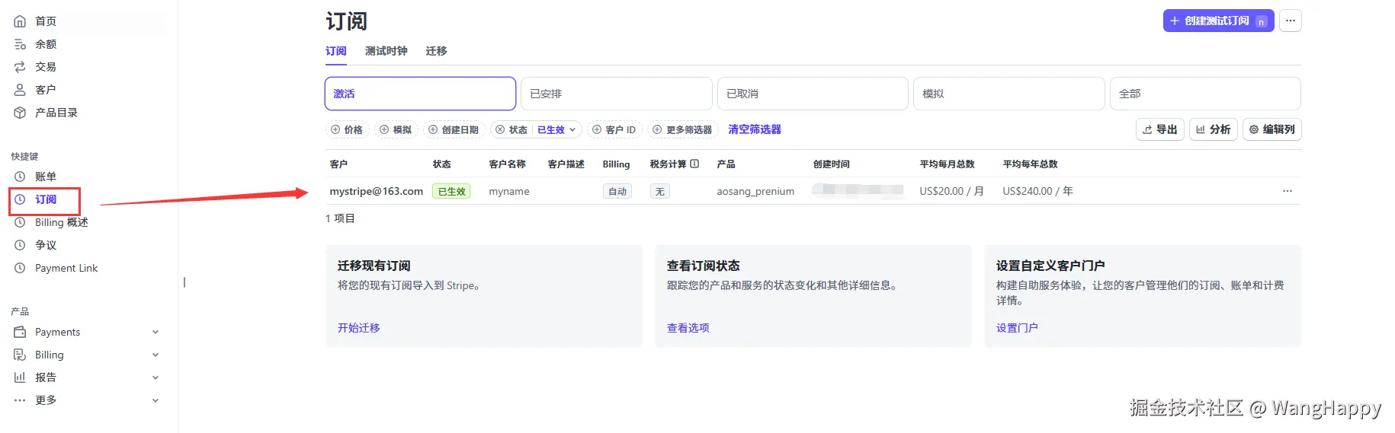The image size is (1395, 433).
Task: Select 已取消 status filter card
Action: [x=813, y=94]
